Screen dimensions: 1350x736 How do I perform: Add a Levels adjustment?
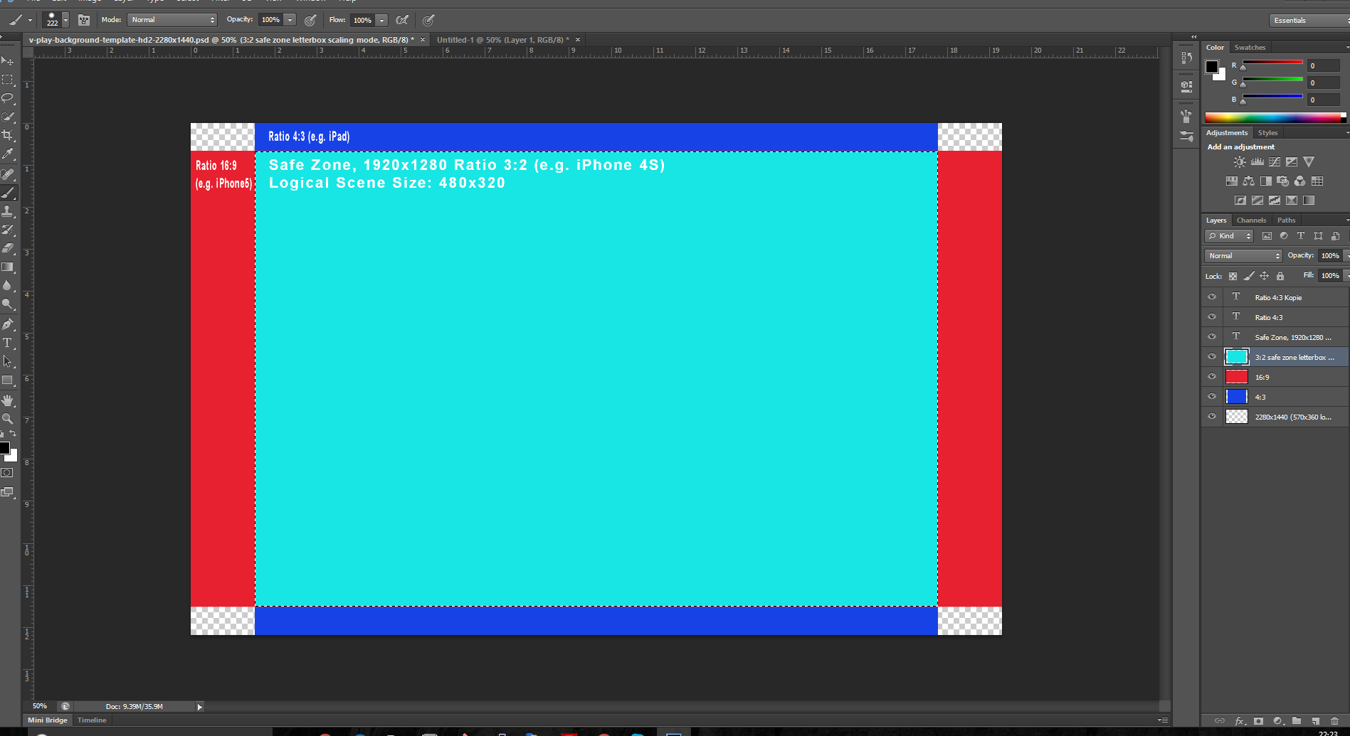[1257, 162]
